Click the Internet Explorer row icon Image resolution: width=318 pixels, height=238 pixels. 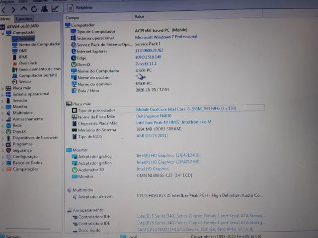tap(74, 51)
